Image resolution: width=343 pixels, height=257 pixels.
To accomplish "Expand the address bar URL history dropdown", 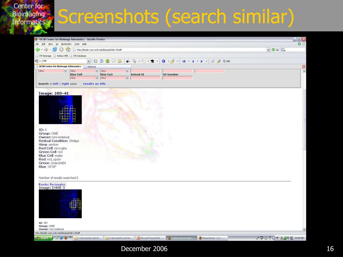I will [268, 50].
